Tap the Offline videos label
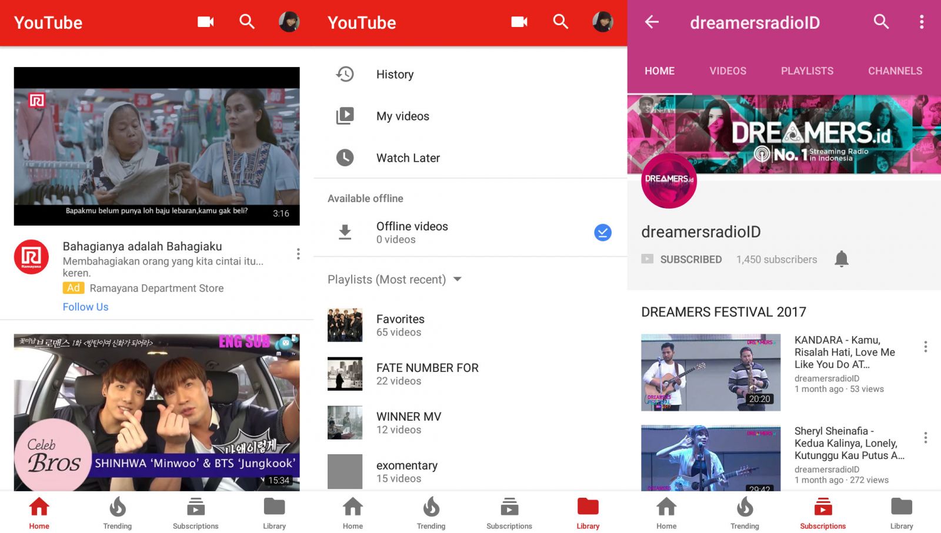The image size is (941, 533). pos(412,226)
